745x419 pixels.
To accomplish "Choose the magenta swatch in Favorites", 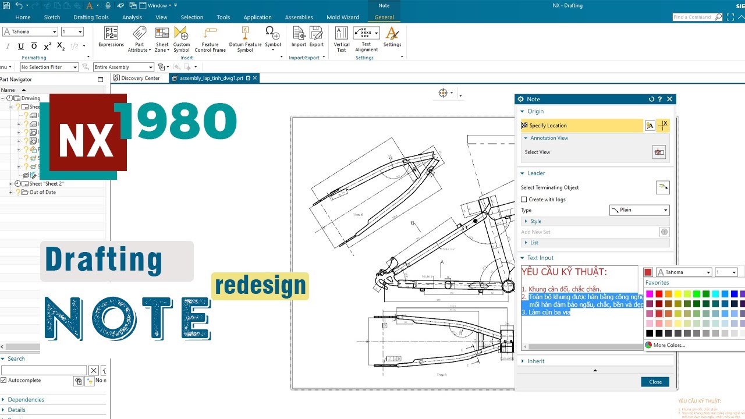I will coord(650,294).
